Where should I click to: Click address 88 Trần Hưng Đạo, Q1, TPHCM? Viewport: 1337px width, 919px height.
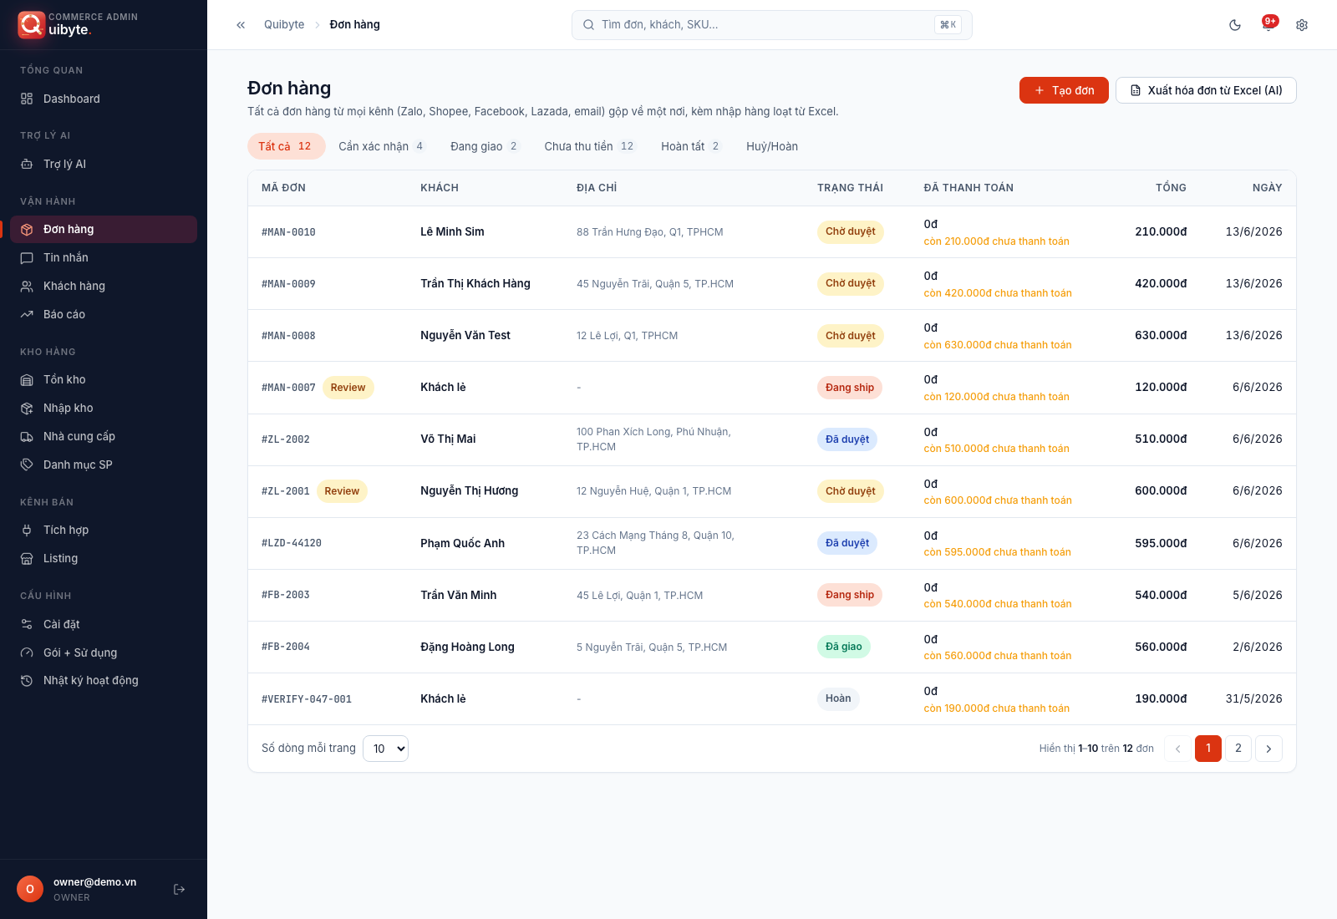[650, 232]
